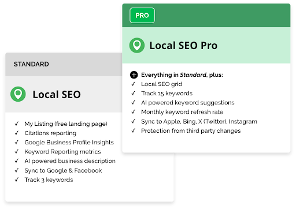
Task: Click Sync to Google & Facebook item
Action: click(x=63, y=170)
